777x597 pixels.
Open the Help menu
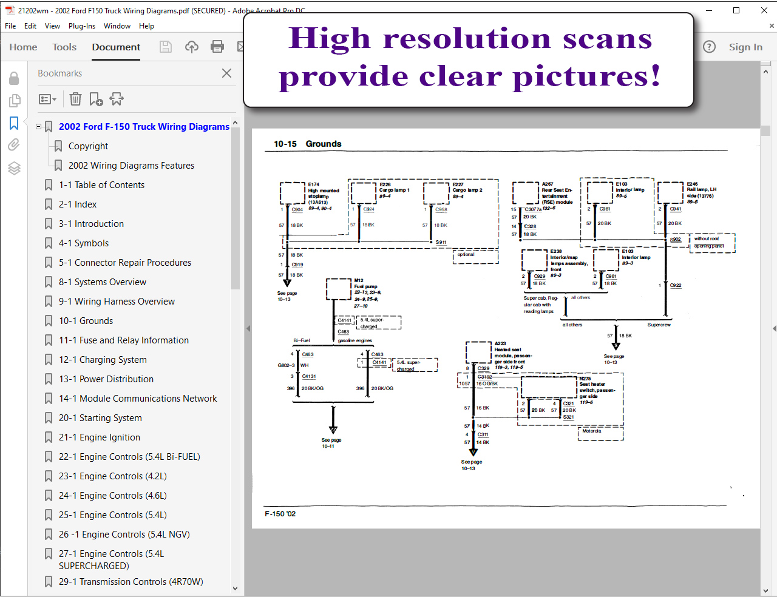tap(146, 26)
